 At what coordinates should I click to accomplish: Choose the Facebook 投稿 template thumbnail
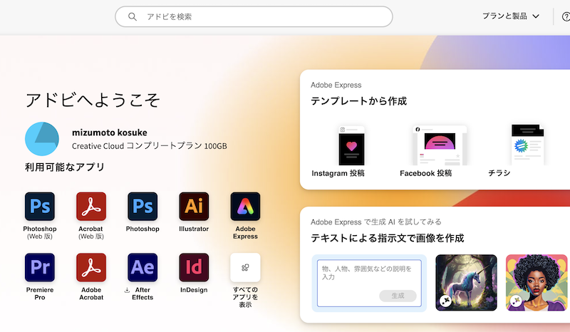point(440,145)
